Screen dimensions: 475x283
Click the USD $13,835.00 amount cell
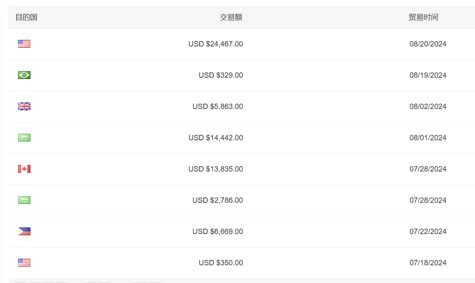point(215,169)
